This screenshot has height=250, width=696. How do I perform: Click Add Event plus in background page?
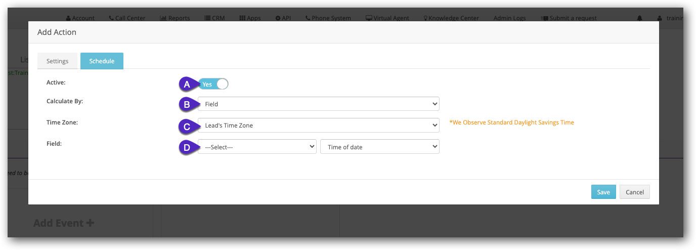[64, 223]
